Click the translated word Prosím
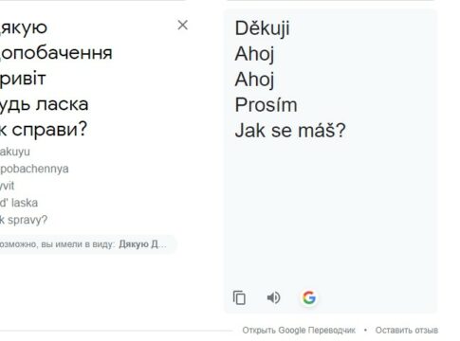Viewport: 460px width, 341px height. (266, 105)
